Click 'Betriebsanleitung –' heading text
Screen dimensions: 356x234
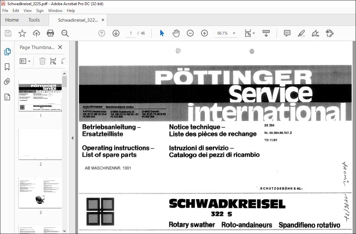[111, 127]
